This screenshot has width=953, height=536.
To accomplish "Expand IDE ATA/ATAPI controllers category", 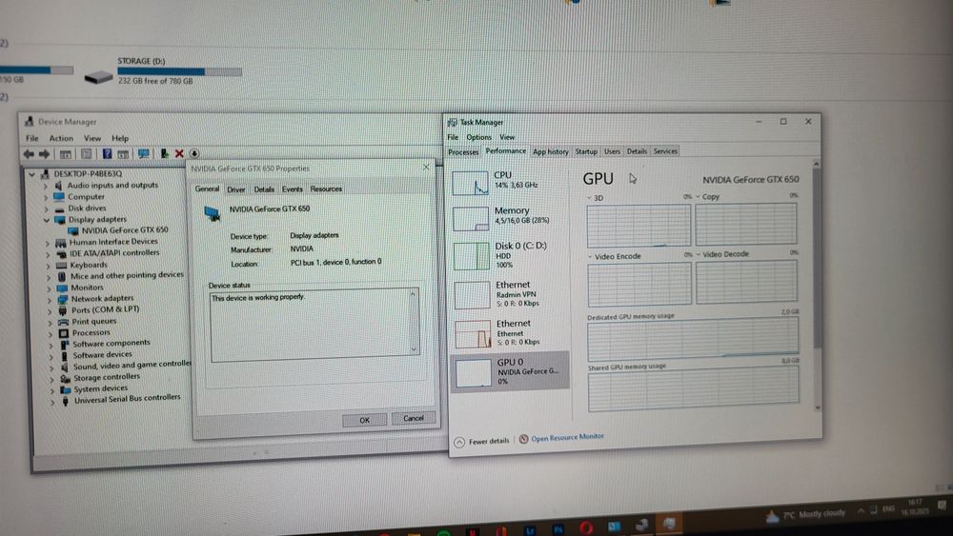I will (48, 254).
